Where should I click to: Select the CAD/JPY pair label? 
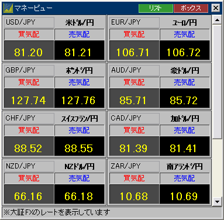click(135, 118)
